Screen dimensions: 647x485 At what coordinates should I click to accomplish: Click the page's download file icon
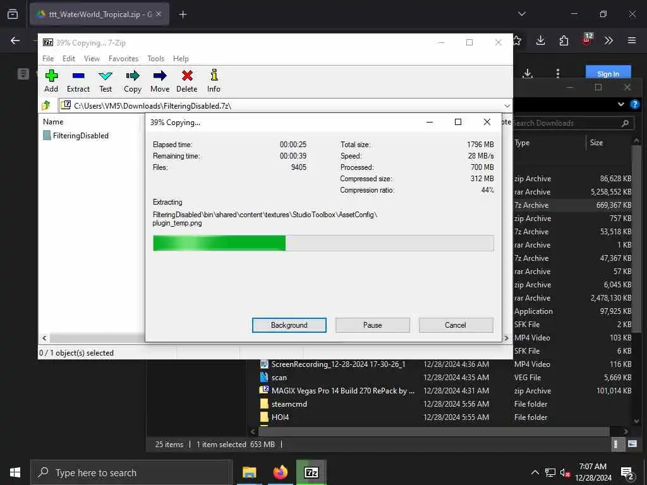click(528, 73)
